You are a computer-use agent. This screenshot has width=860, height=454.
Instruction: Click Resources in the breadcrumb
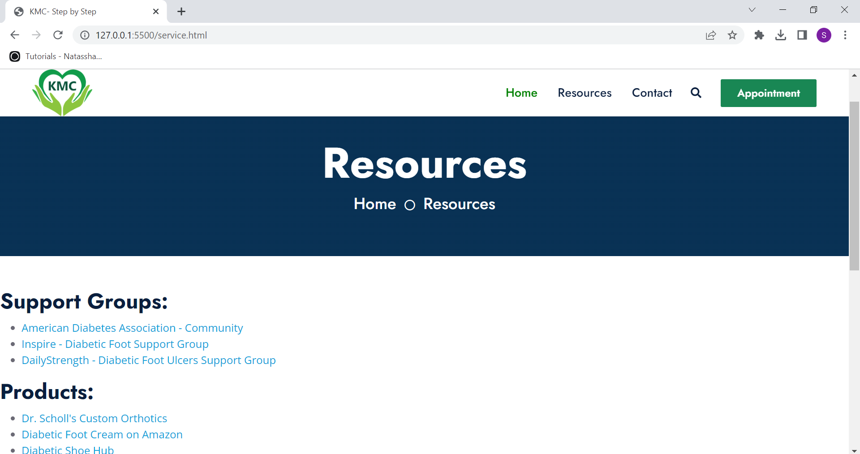(x=459, y=204)
